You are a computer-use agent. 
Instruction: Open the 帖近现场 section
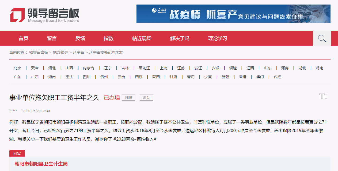coord(142,38)
